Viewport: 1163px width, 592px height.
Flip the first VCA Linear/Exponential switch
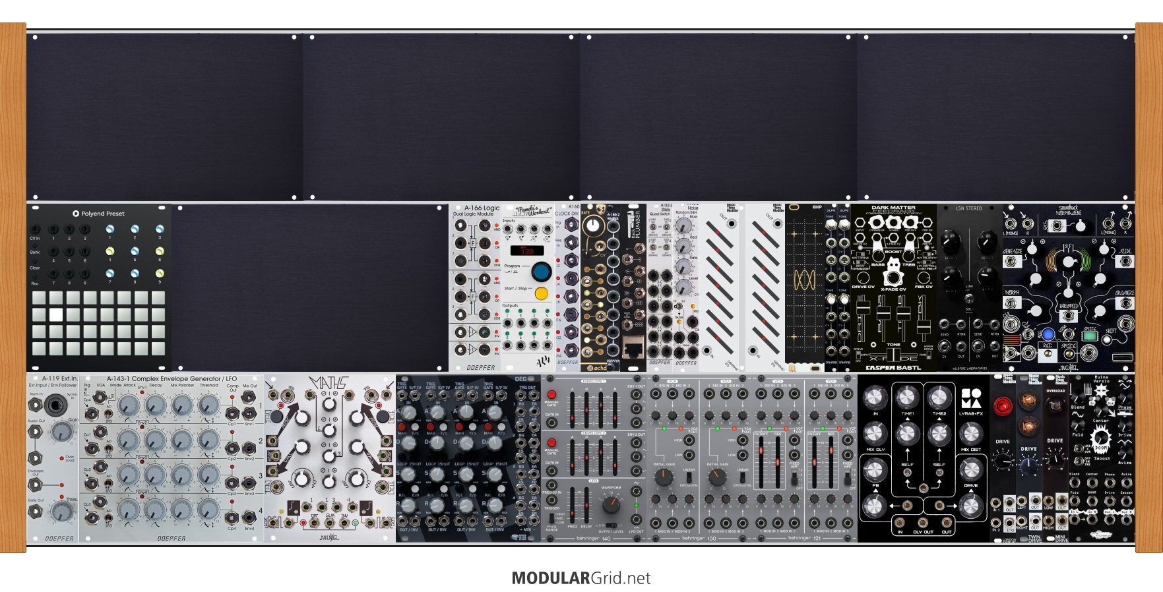pyautogui.click(x=690, y=479)
